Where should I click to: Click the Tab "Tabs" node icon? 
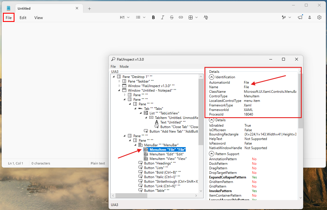(140, 108)
